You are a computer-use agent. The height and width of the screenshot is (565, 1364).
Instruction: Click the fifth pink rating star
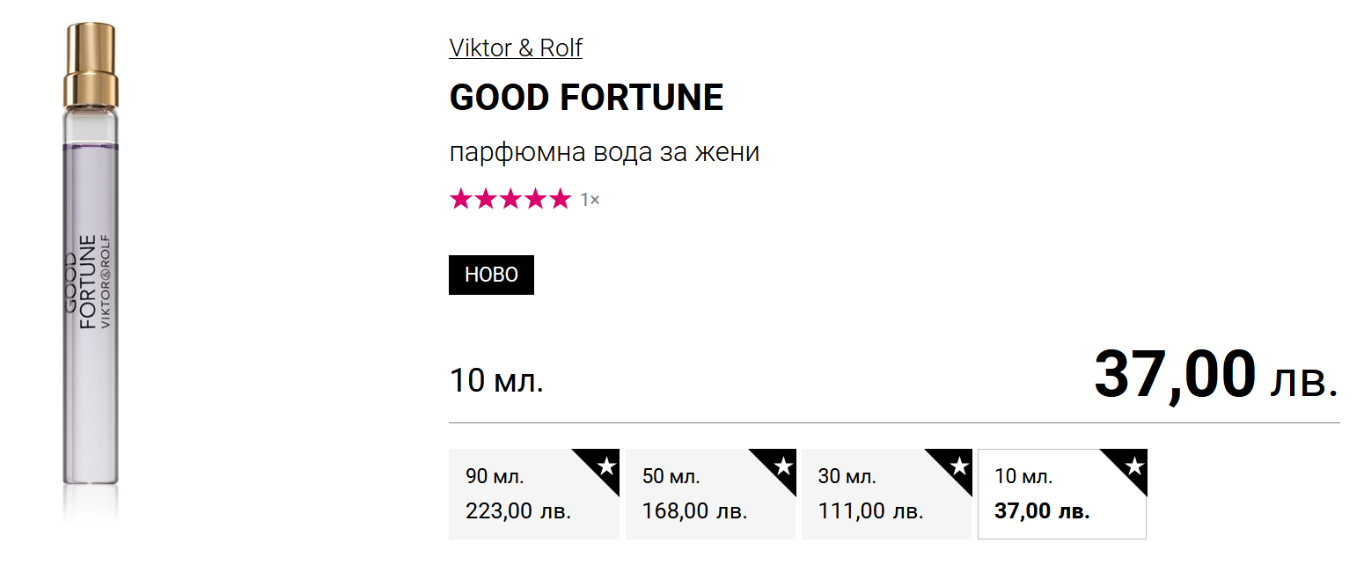point(560,200)
